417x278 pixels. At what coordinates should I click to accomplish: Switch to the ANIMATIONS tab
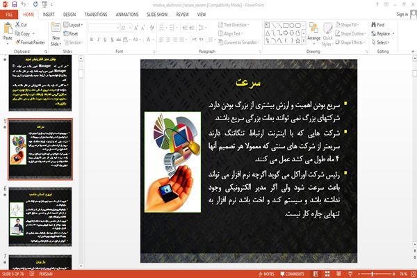coord(127,15)
